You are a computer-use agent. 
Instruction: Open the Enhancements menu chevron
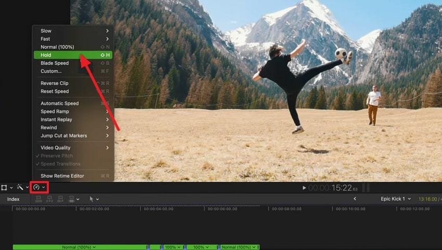(x=28, y=187)
